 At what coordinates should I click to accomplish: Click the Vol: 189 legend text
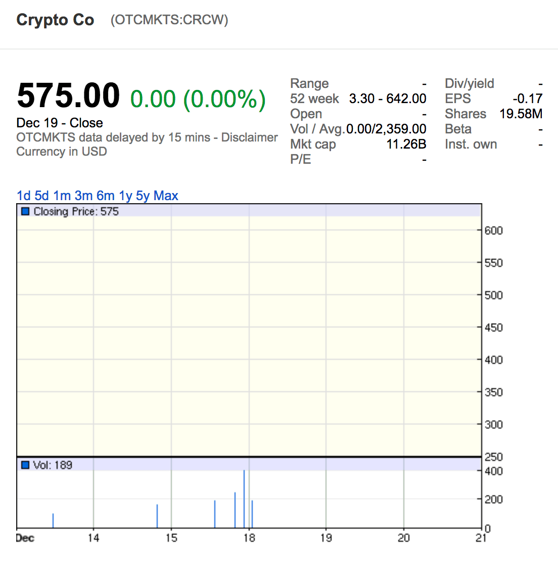pyautogui.click(x=53, y=465)
